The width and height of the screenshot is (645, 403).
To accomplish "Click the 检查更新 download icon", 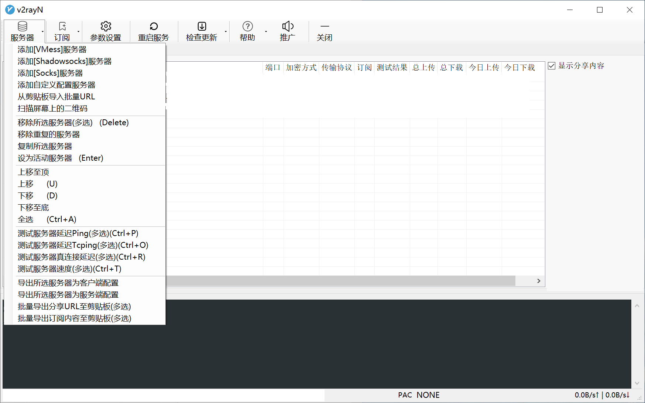I will (x=202, y=26).
